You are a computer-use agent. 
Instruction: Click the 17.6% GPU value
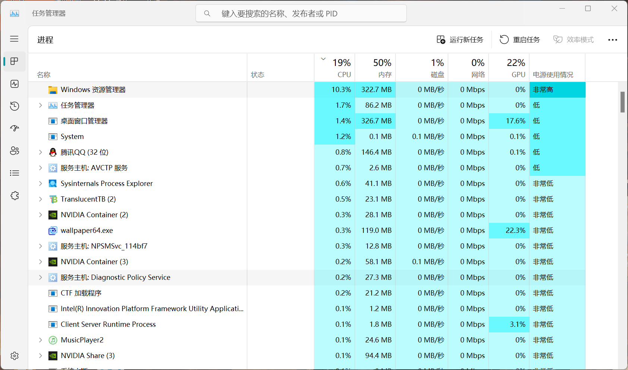tap(516, 121)
